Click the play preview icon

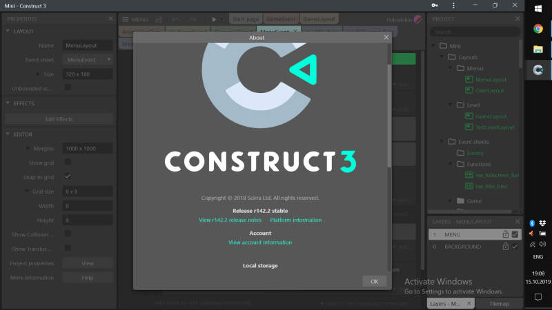(214, 19)
